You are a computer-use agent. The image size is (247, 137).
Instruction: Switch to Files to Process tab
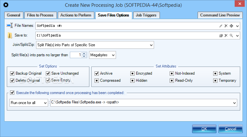[40, 15]
